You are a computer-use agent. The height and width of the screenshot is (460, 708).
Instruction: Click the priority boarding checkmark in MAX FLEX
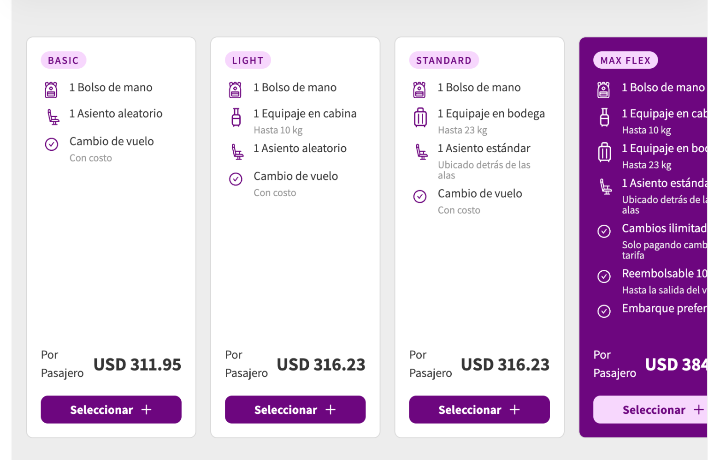(x=604, y=311)
